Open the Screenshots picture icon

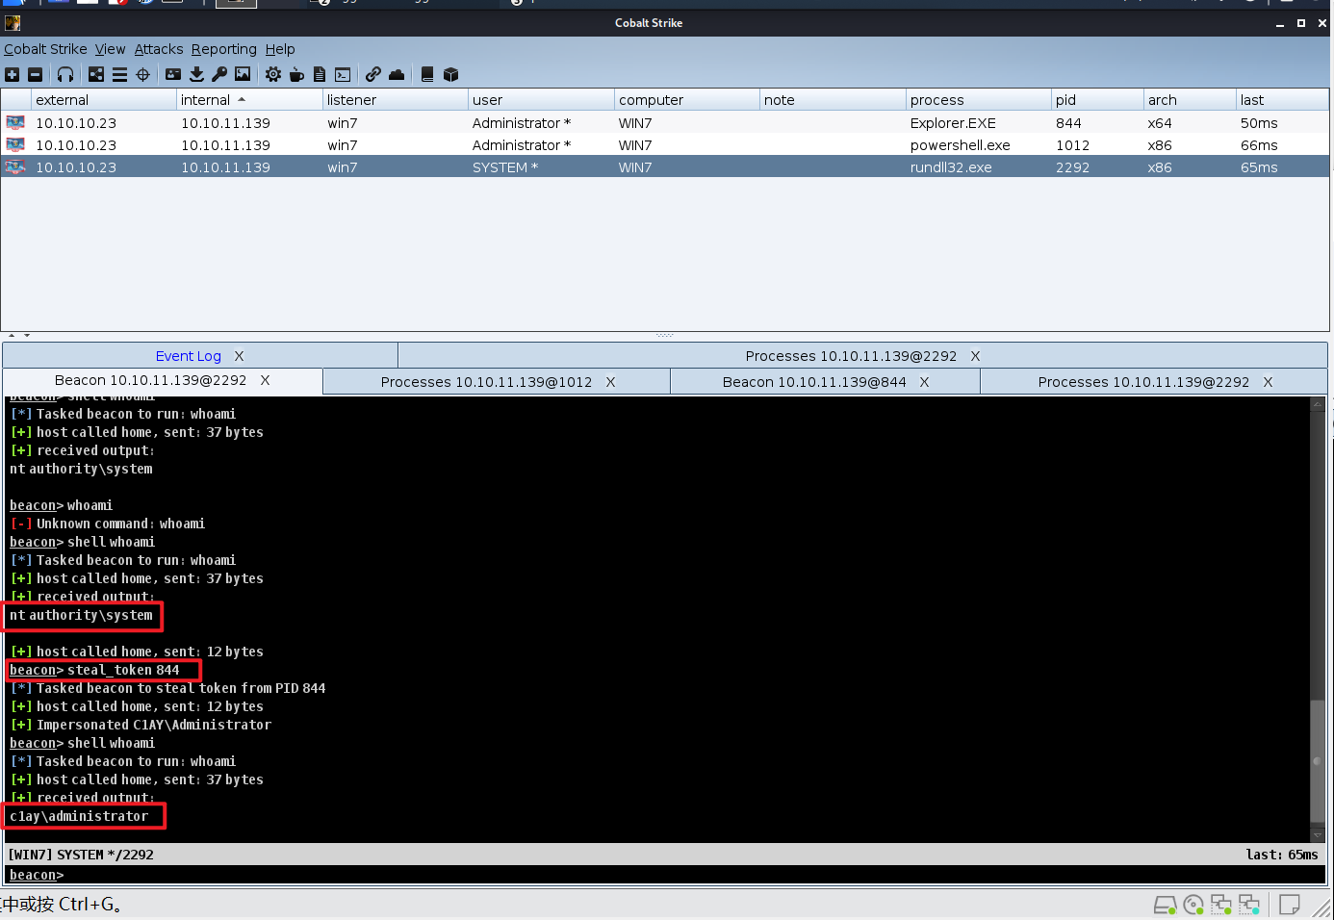243,74
